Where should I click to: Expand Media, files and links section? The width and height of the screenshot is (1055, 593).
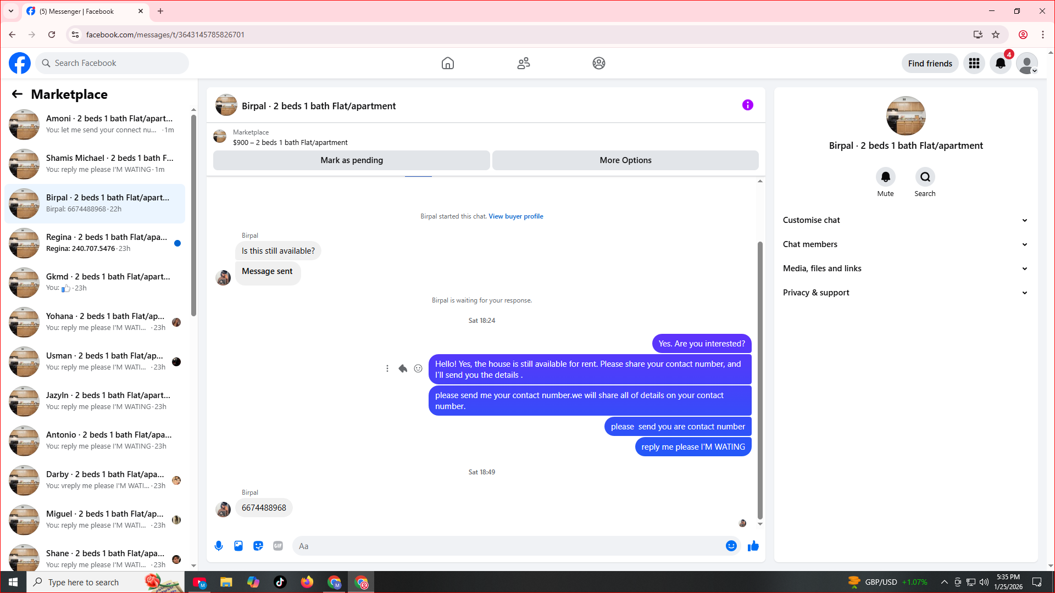(x=906, y=268)
